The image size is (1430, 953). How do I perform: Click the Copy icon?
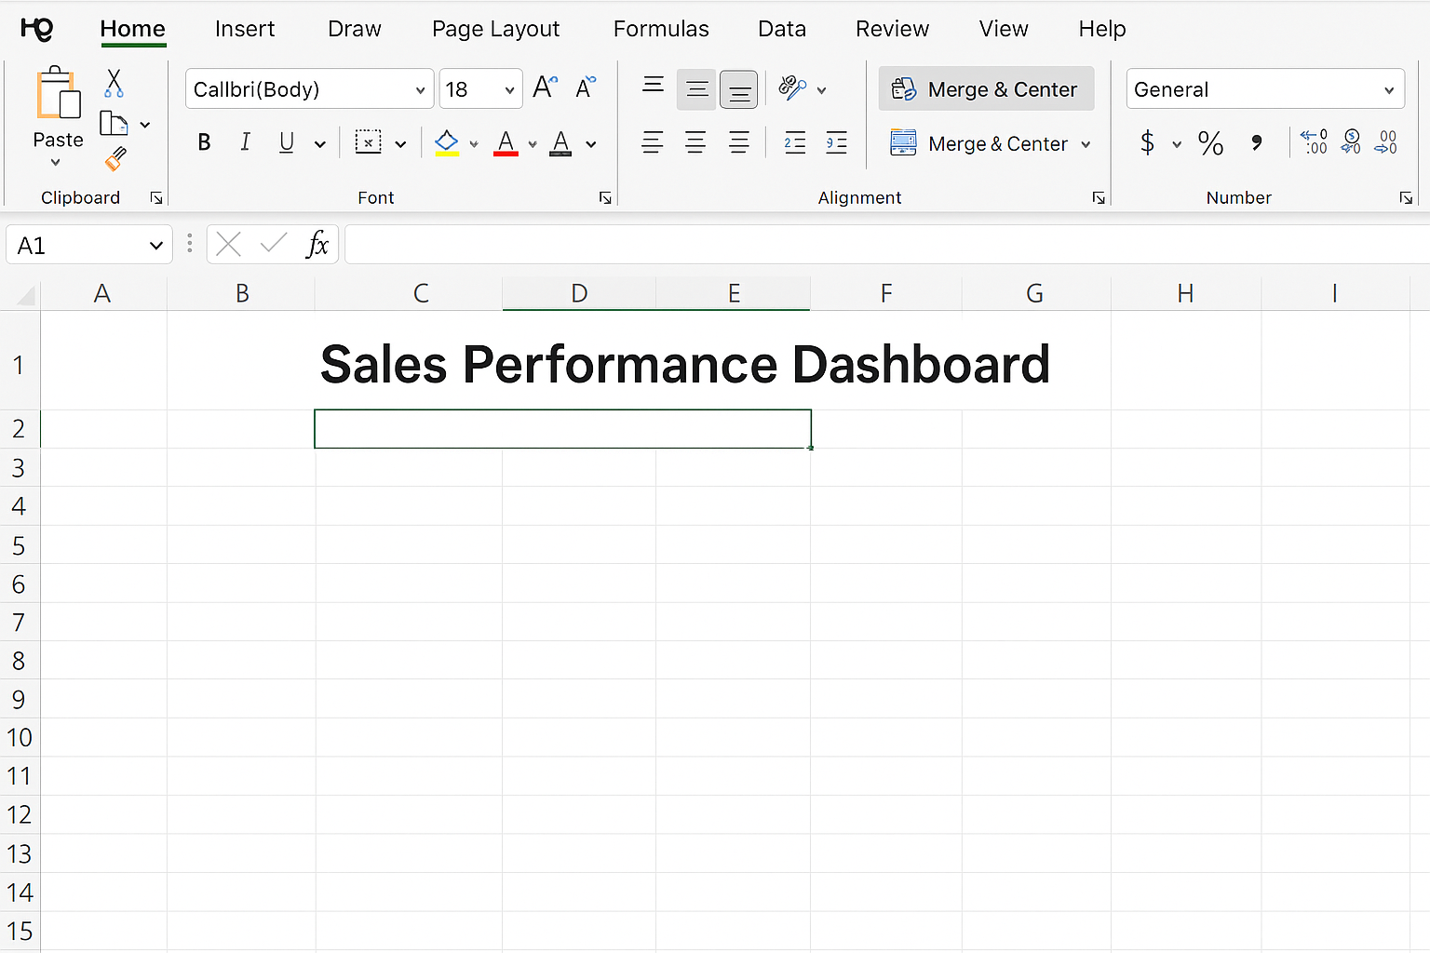(x=114, y=123)
